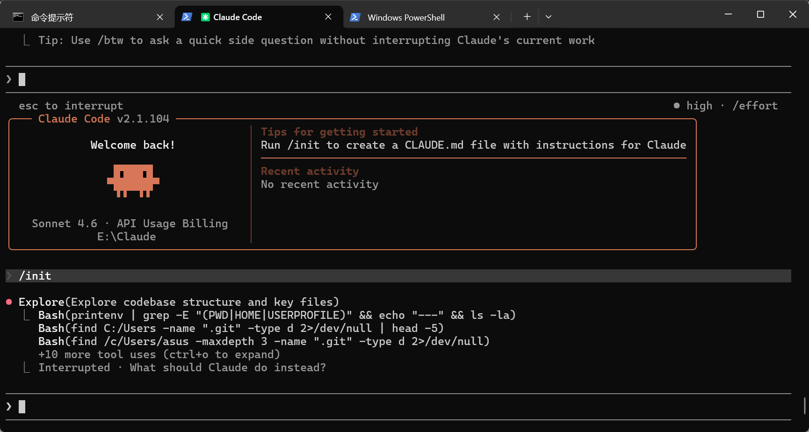
Task: Open a new tab with plus icon
Action: point(527,17)
